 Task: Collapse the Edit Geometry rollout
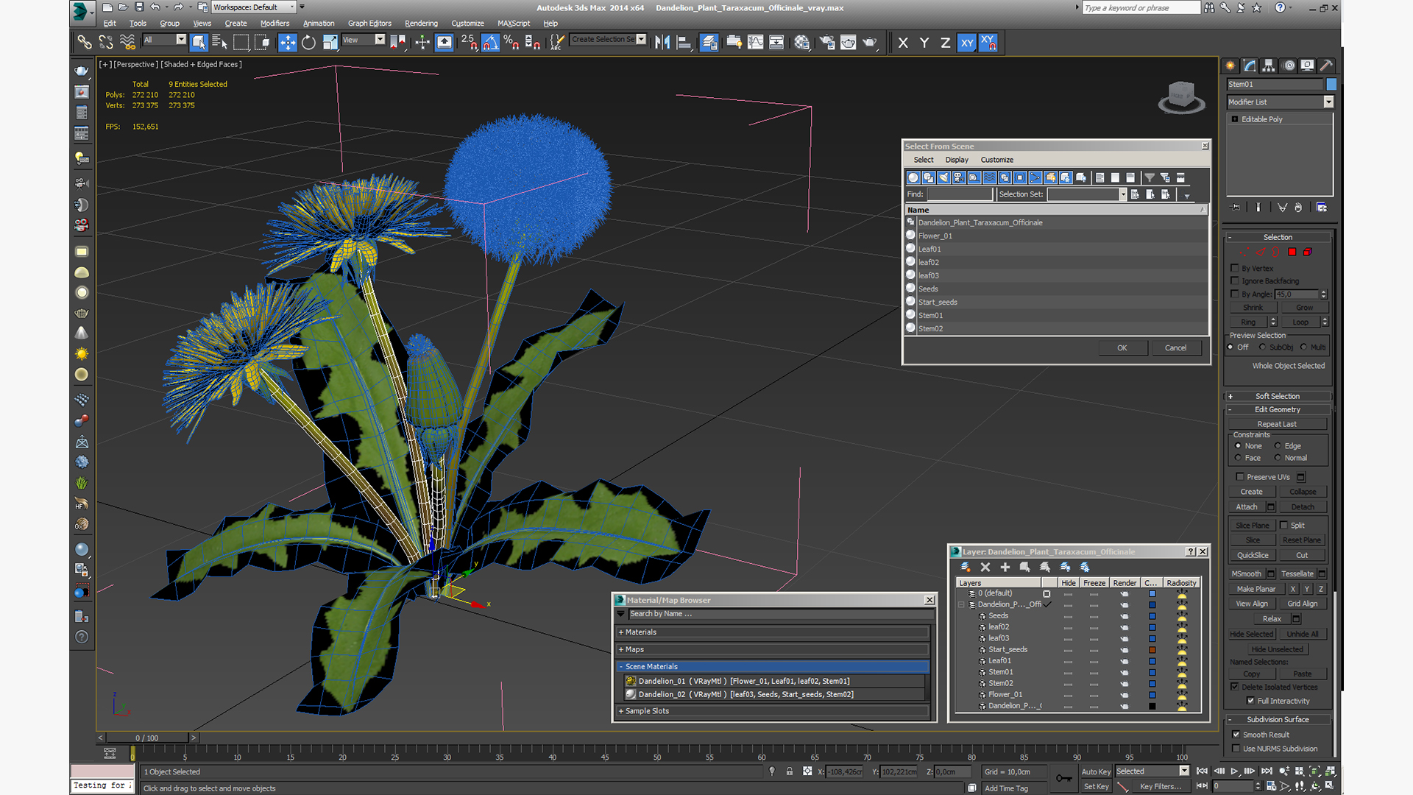coord(1278,409)
